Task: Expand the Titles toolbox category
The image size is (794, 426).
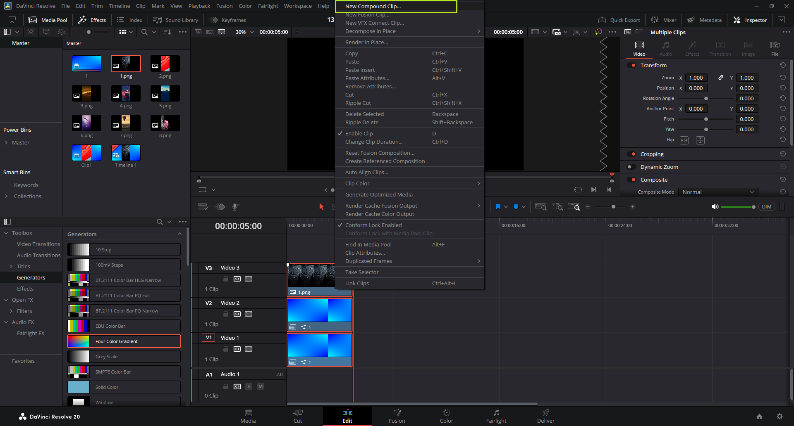Action: point(11,266)
